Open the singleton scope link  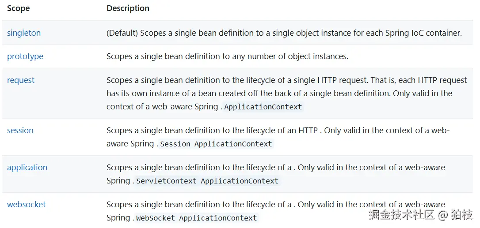point(24,33)
